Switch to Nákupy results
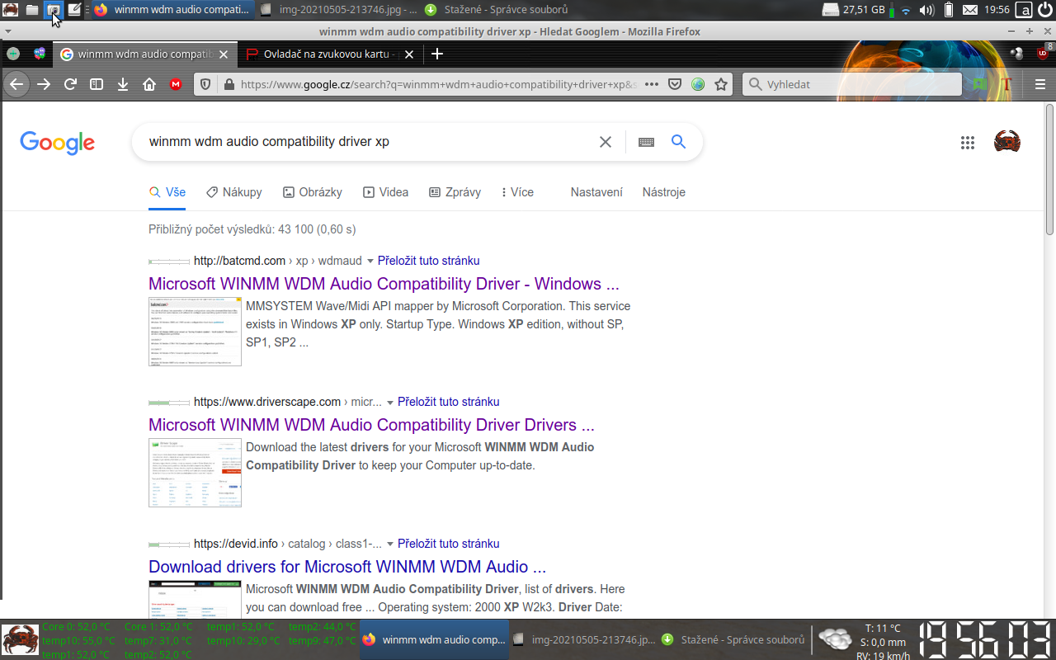 tap(234, 192)
